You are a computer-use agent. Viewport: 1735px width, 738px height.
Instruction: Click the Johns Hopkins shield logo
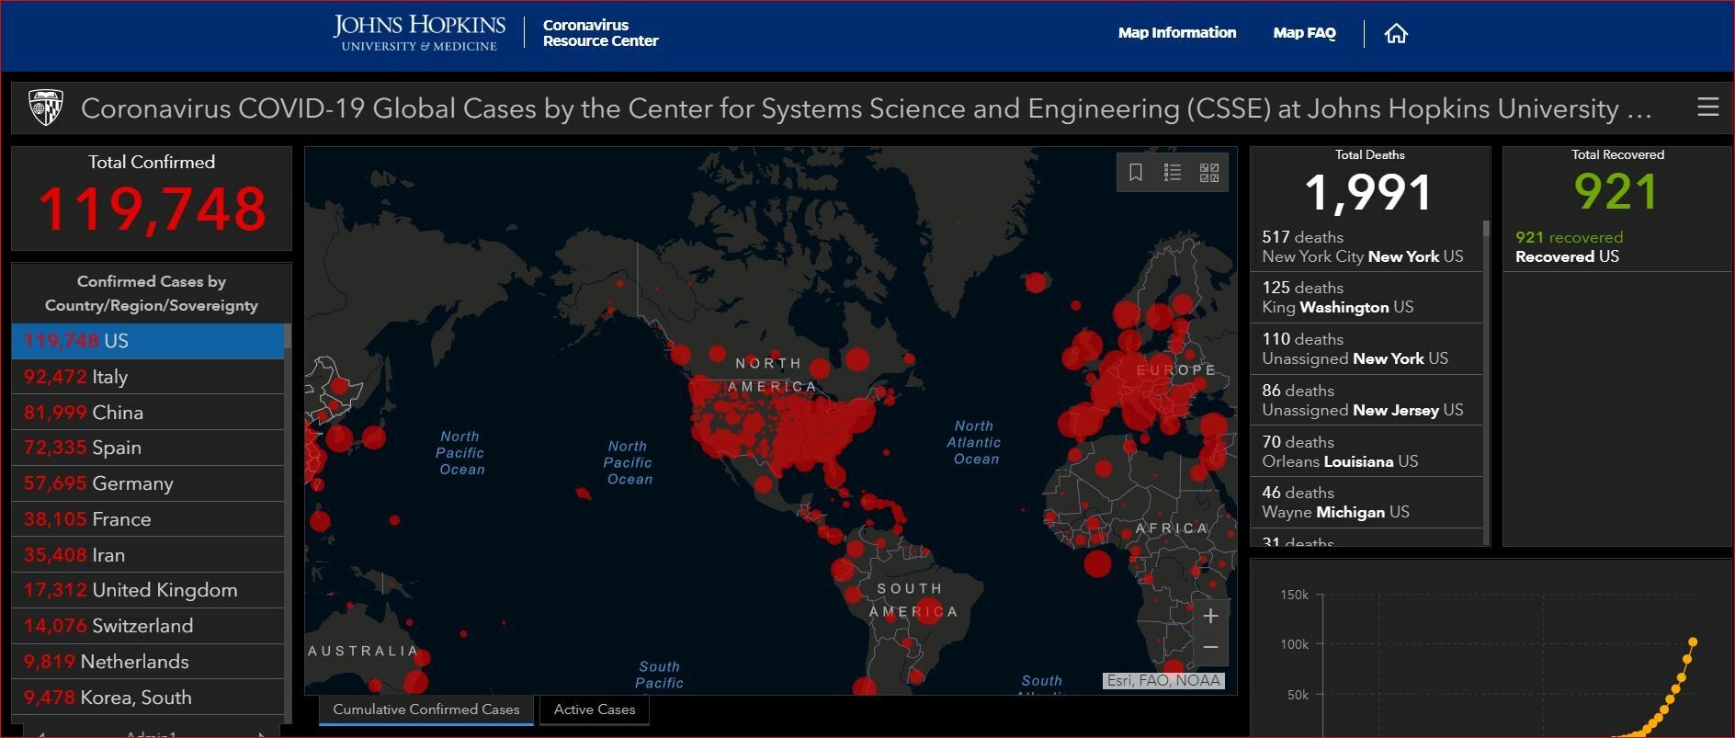tap(46, 108)
